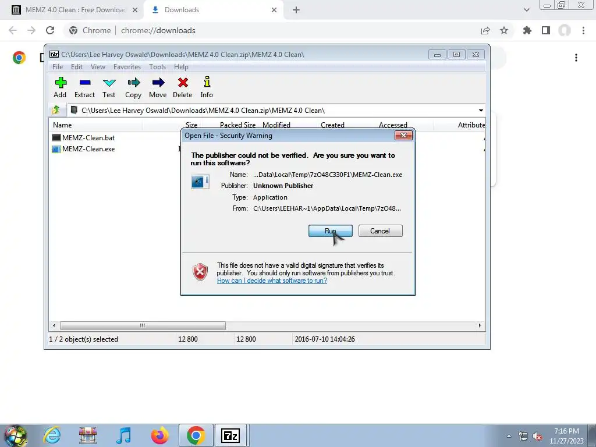Screen dimensions: 596x447
Task: Sort by the Created column
Action: [332, 125]
